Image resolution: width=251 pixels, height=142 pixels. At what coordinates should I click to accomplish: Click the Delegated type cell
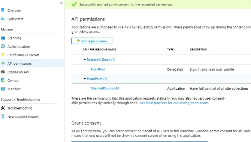click(x=175, y=69)
